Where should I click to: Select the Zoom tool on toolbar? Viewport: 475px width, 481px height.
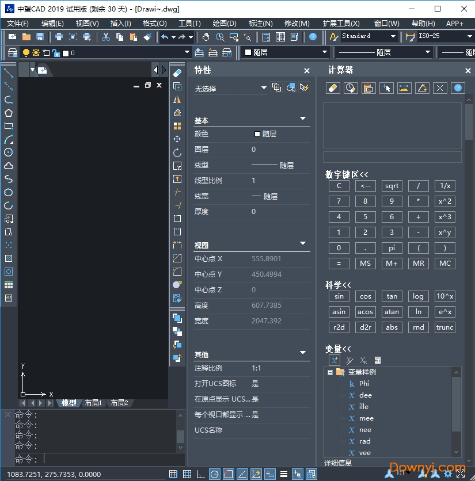219,36
